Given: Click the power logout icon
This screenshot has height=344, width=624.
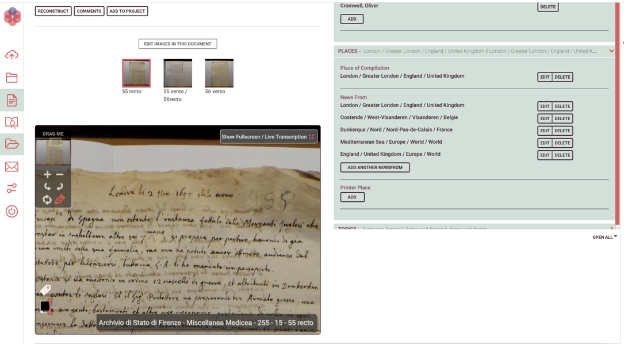Looking at the screenshot, I should [x=12, y=212].
